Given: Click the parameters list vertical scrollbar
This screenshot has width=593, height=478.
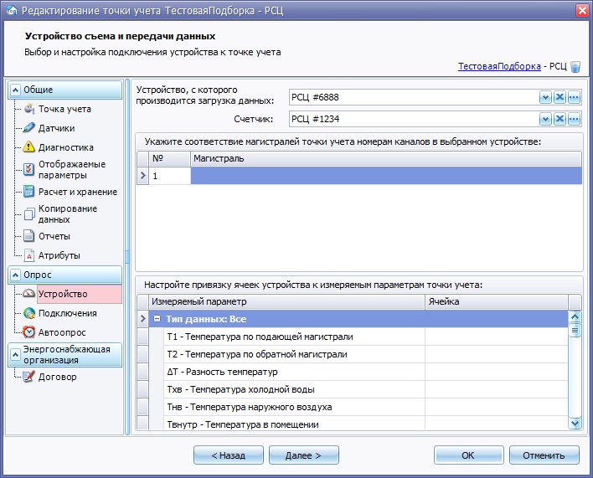Looking at the screenshot, I should point(575,368).
